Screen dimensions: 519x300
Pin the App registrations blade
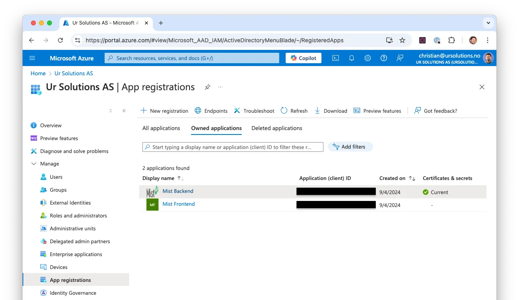coord(208,87)
